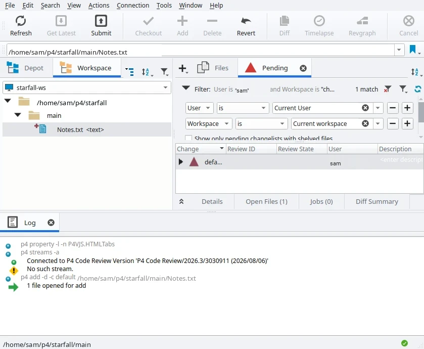Click the plus icon to add a new tab
Image resolution: width=424 pixels, height=349 pixels.
tap(183, 68)
